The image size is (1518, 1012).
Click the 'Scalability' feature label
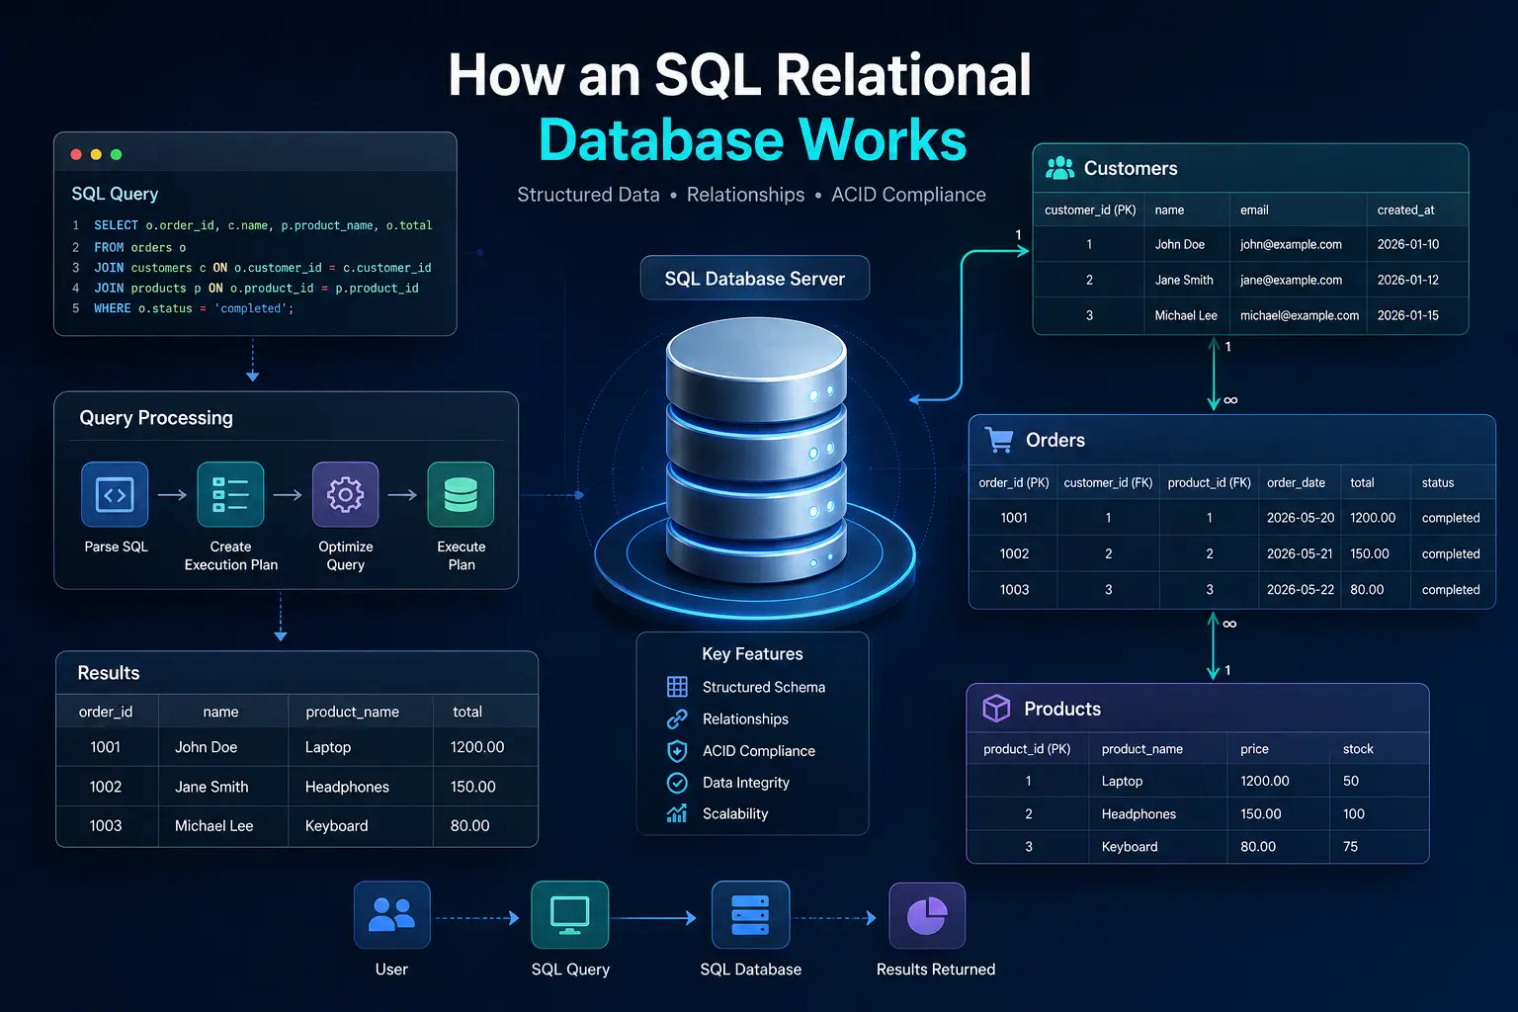coord(735,813)
